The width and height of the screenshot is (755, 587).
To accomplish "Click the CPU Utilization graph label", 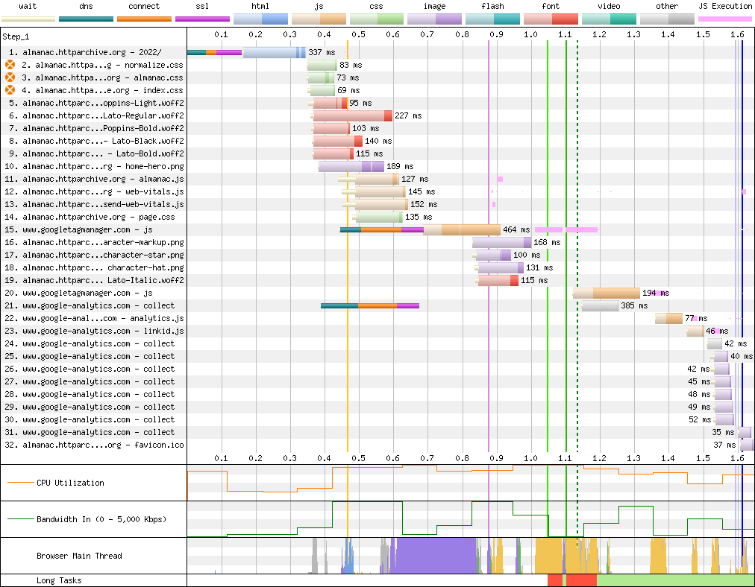I will click(70, 483).
